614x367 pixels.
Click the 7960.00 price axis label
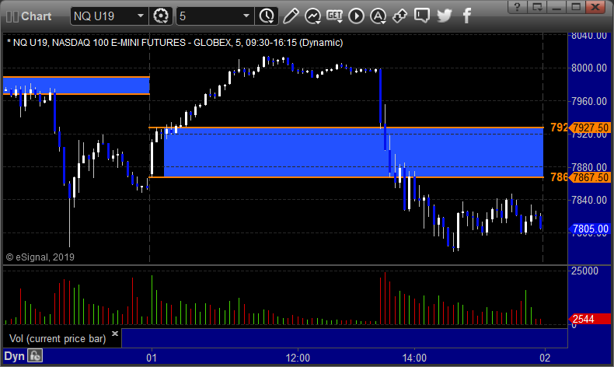pos(589,101)
